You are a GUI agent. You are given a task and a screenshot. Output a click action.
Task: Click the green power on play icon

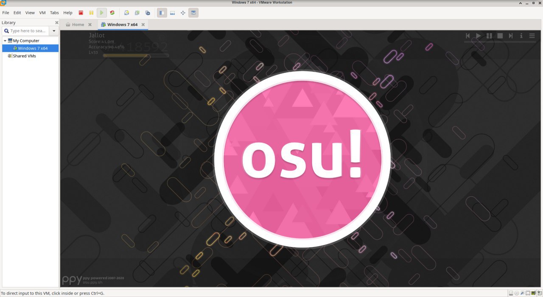click(101, 13)
